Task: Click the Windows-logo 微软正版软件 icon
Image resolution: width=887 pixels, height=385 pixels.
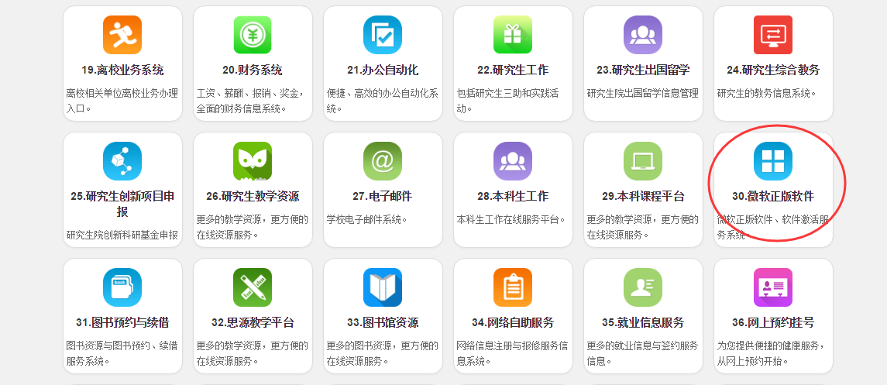Action: click(773, 161)
